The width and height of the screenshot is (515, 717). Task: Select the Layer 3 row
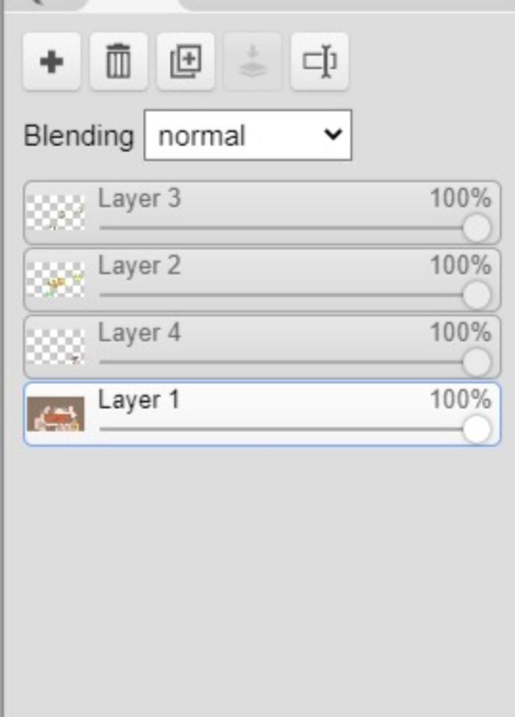[262, 212]
